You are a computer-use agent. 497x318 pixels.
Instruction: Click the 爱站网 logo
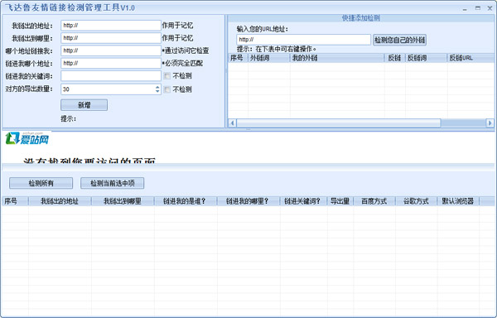coord(27,138)
